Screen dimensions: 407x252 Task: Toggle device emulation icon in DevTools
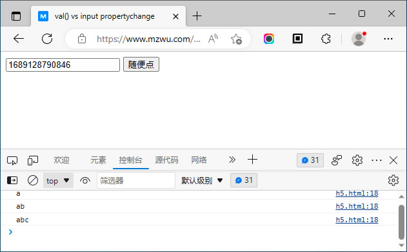(33, 160)
